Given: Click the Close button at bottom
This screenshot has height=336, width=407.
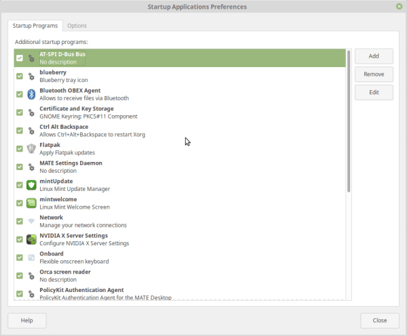Looking at the screenshot, I should [x=380, y=320].
